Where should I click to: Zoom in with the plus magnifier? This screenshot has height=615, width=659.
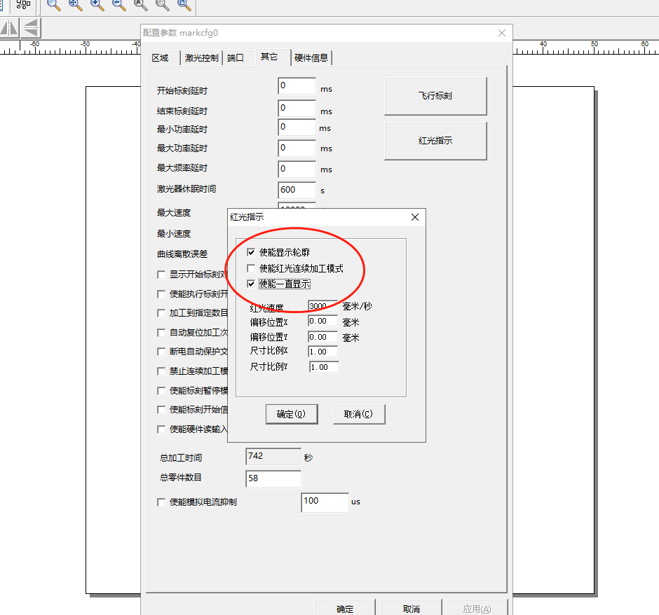pyautogui.click(x=97, y=5)
